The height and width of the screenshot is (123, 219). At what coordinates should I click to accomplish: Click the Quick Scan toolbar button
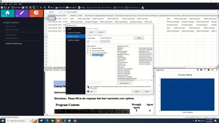pyautogui.click(x=60, y=8)
